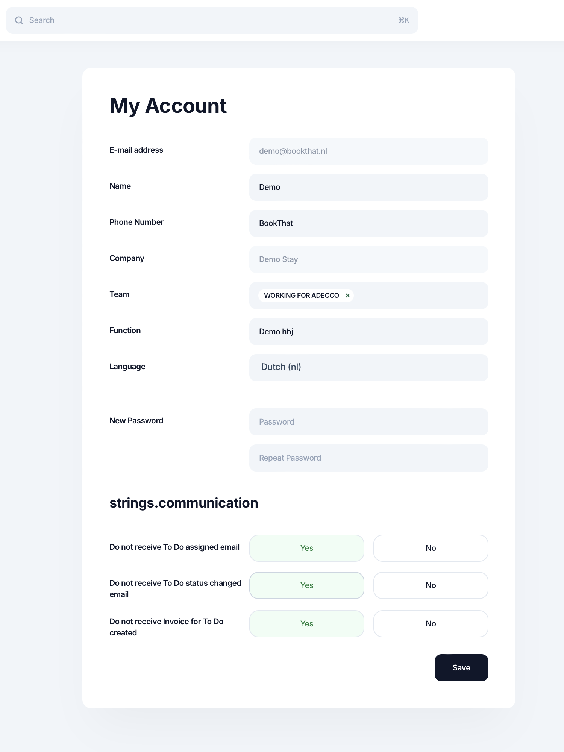This screenshot has width=564, height=752.
Task: Click the Name field containing Demo
Action: pyautogui.click(x=368, y=187)
